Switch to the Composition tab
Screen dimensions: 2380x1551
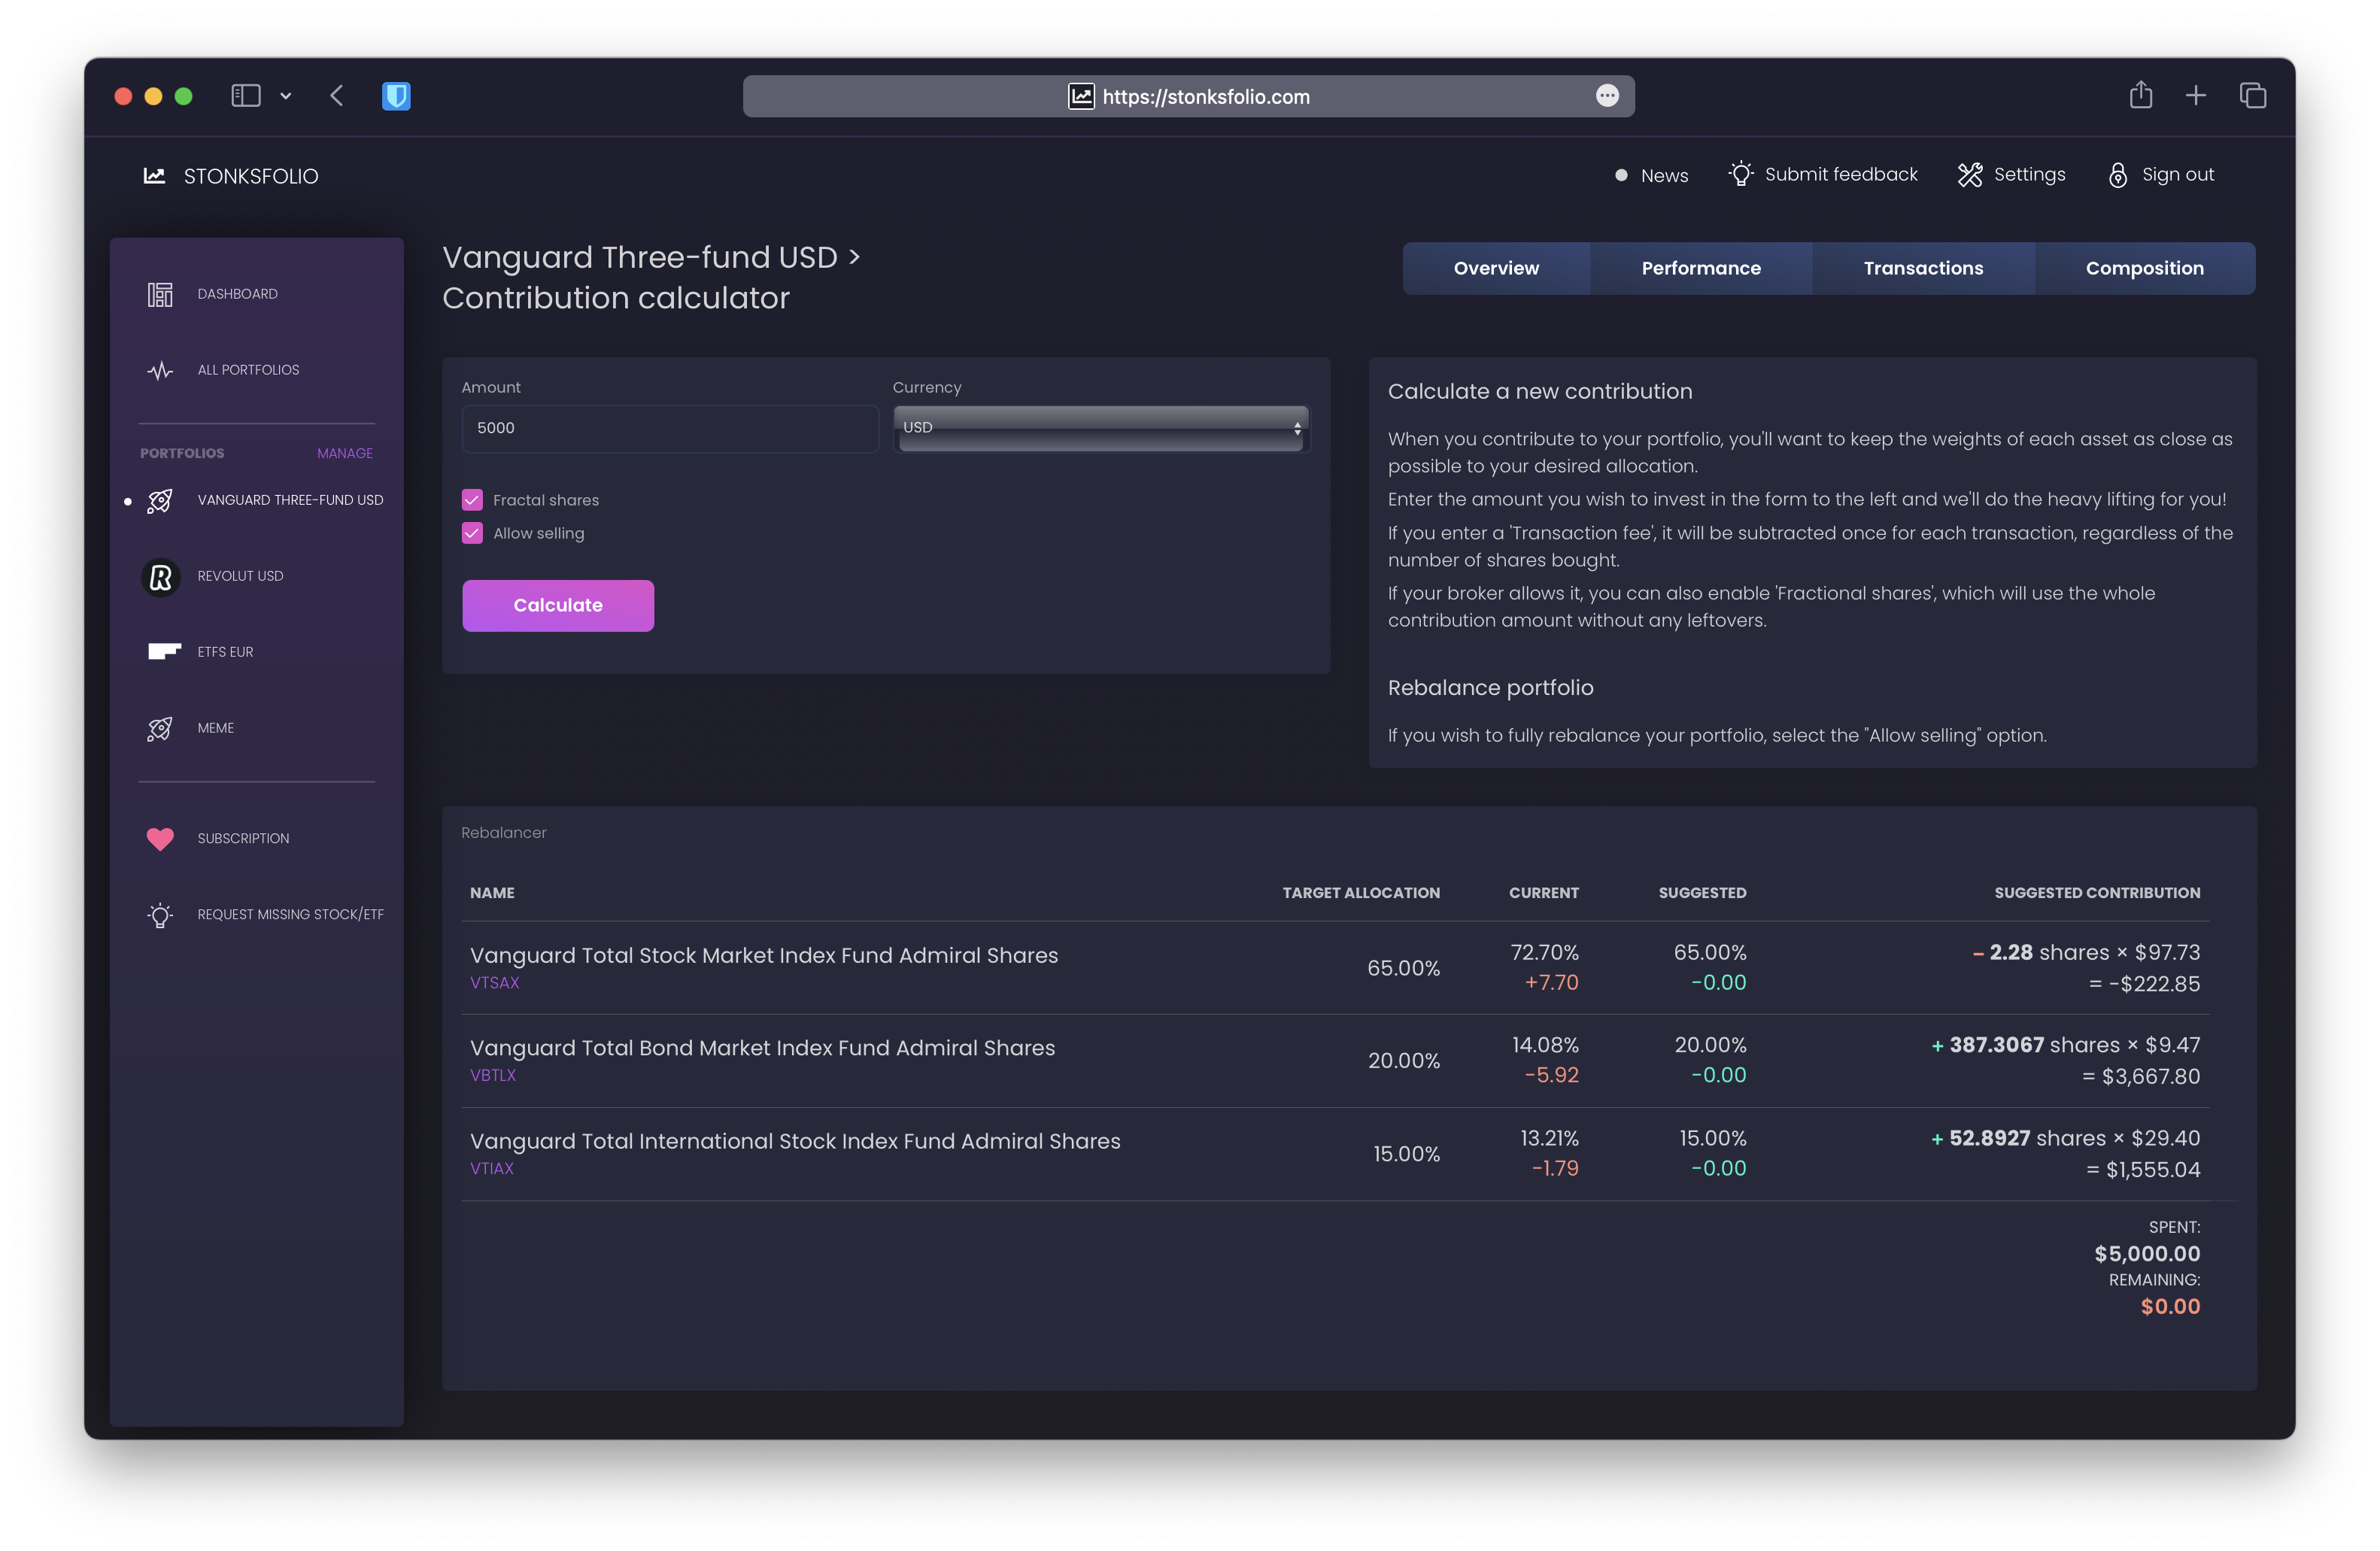coord(2145,268)
